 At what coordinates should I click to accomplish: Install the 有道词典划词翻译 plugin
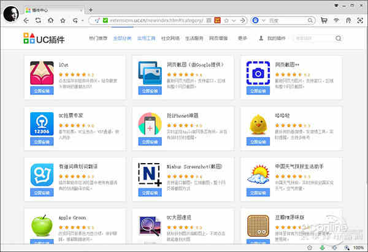pos(42,193)
